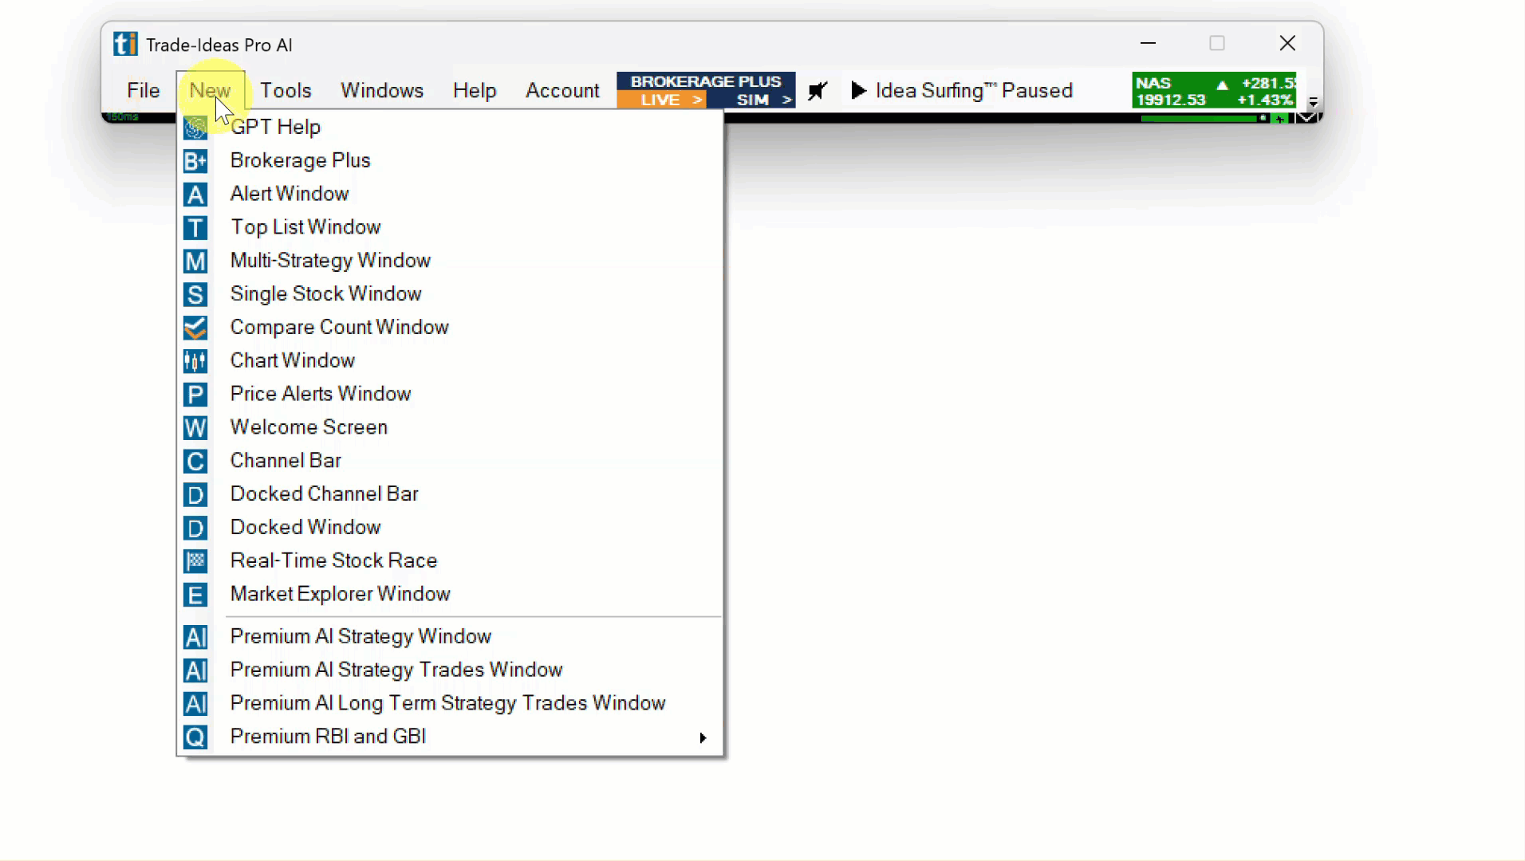
Task: Open the Windows menu
Action: coord(382,91)
